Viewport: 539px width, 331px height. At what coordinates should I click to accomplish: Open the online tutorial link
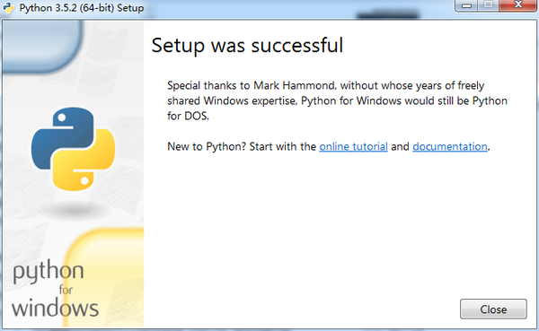click(x=353, y=146)
